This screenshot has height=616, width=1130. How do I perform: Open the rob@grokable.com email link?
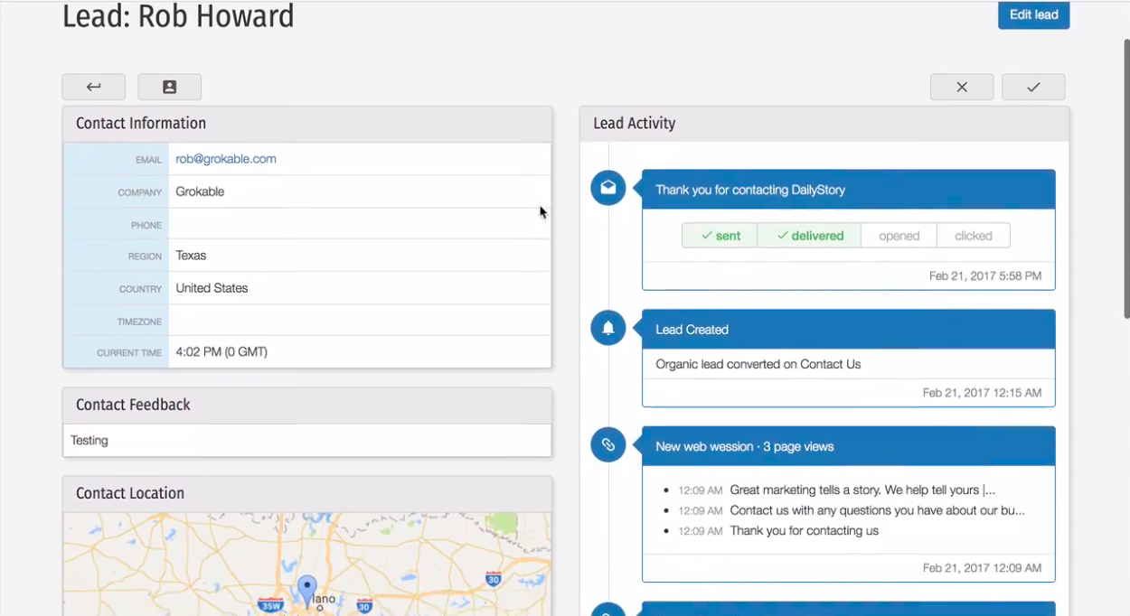point(226,159)
